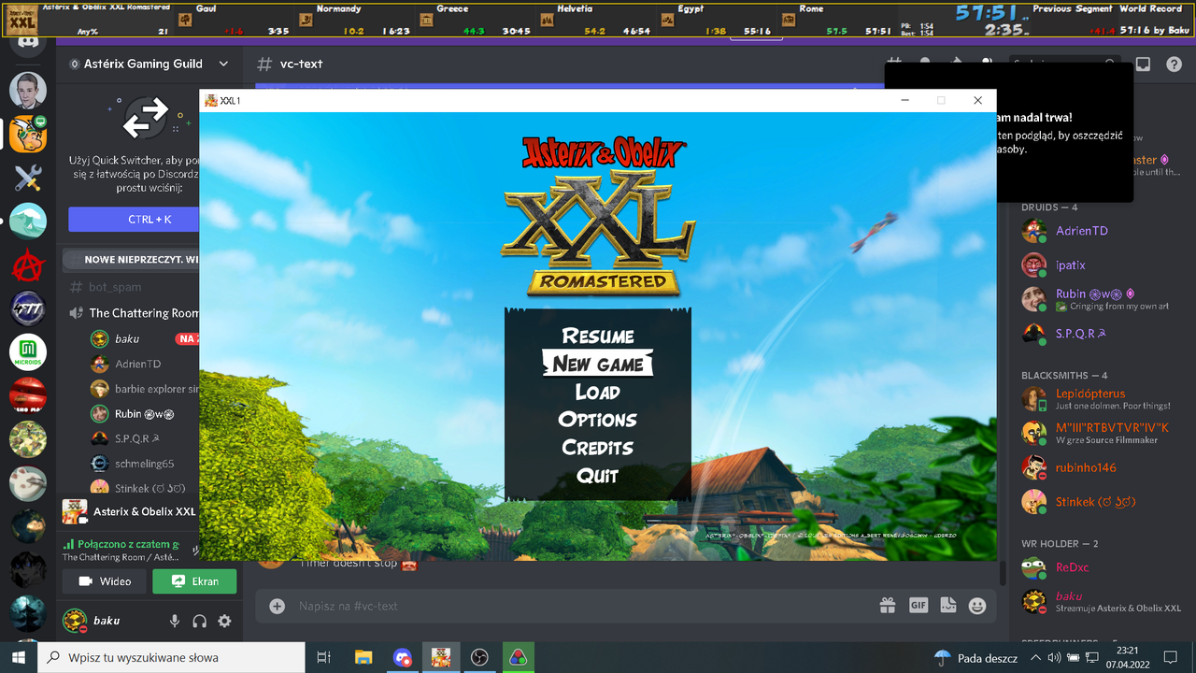This screenshot has width=1196, height=673.
Task: Click the Windows taskbar search box
Action: 171,657
